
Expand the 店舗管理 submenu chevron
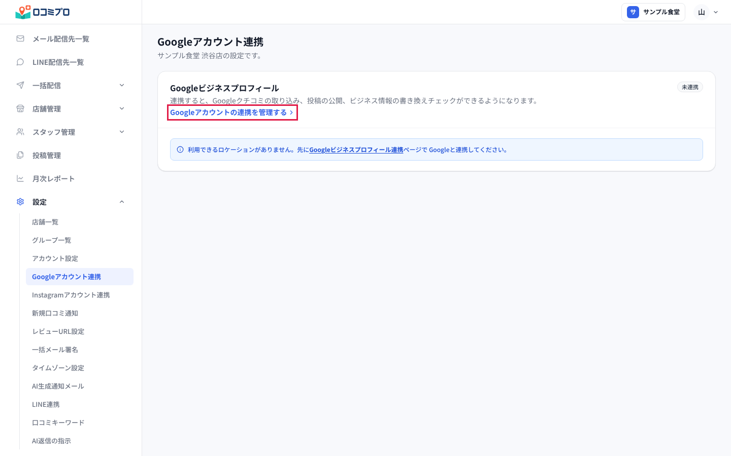pyautogui.click(x=122, y=108)
